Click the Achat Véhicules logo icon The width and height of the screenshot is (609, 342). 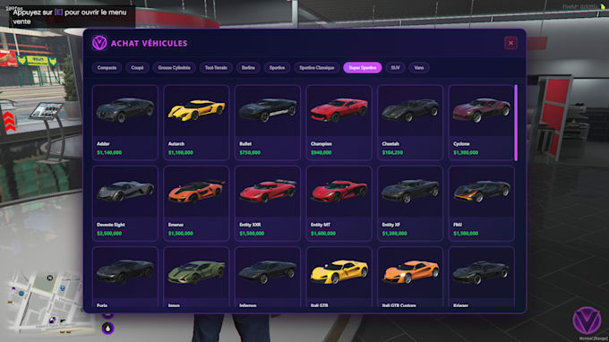click(99, 43)
